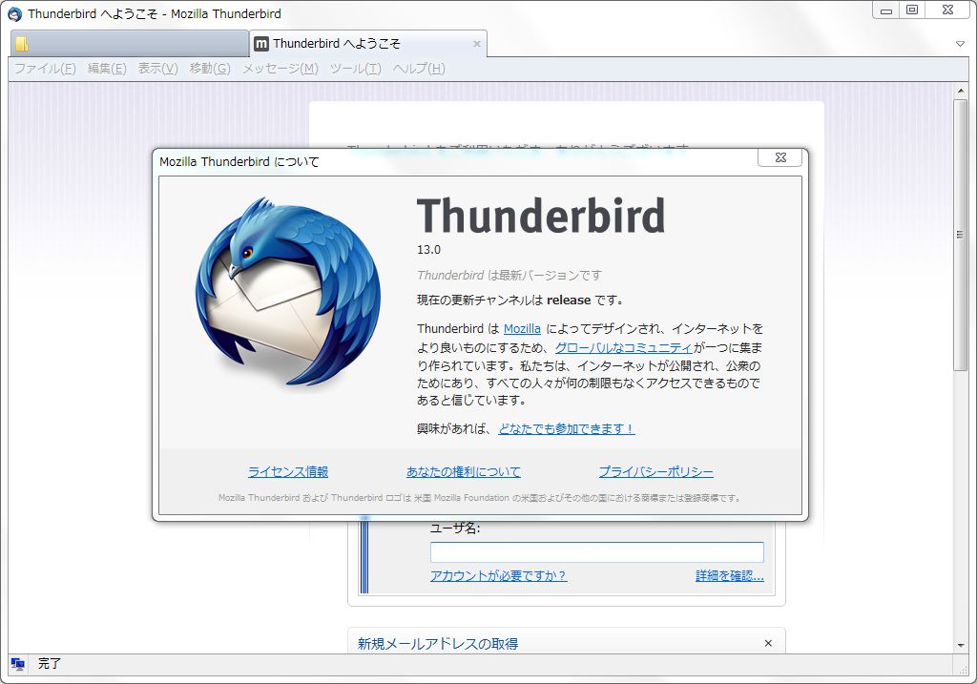Dismiss the 新規メールアドレスの取得 panel with its ×
Image resolution: width=977 pixels, height=684 pixels.
768,643
